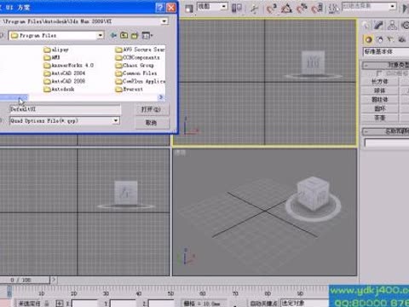Screen dimensions: 409x307
Task: Click the X coordinate input field
Action: click(84, 304)
